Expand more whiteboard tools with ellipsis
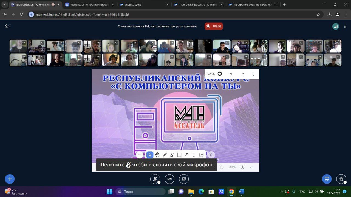Viewport: 351px width, 197px height. (140, 155)
